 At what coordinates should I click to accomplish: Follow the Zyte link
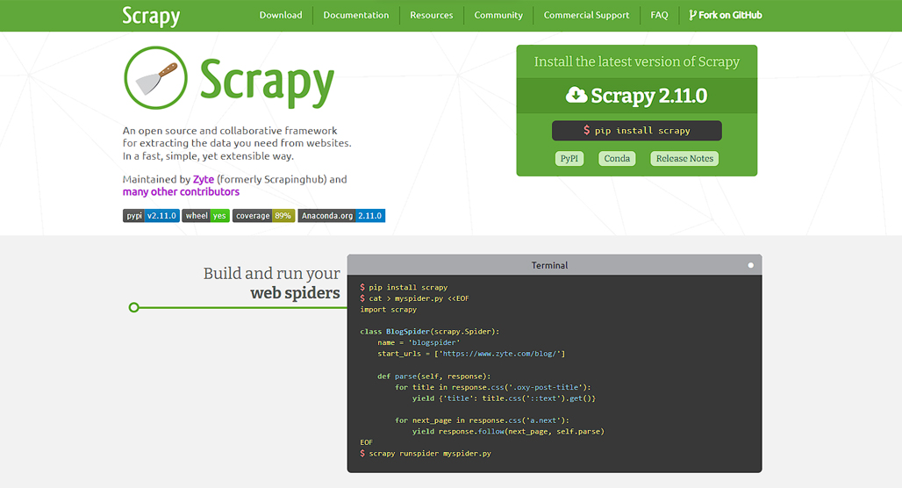point(203,180)
